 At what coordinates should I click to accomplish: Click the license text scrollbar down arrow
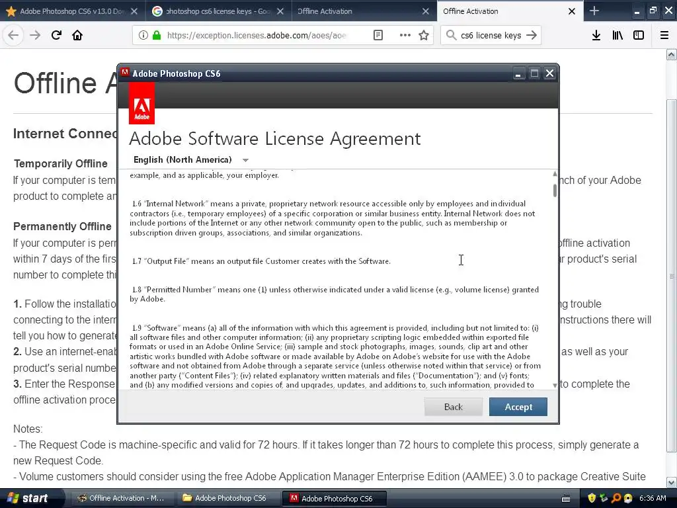(x=555, y=385)
